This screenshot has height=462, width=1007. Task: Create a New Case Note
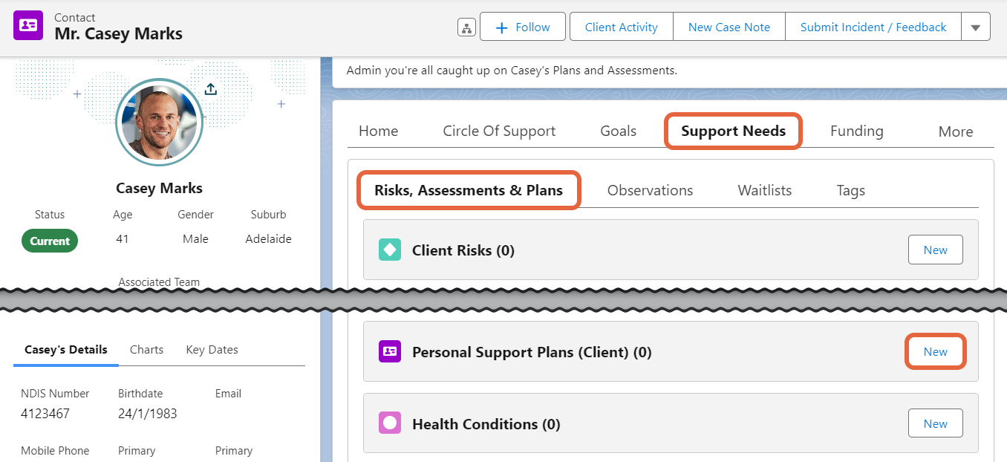coord(729,26)
